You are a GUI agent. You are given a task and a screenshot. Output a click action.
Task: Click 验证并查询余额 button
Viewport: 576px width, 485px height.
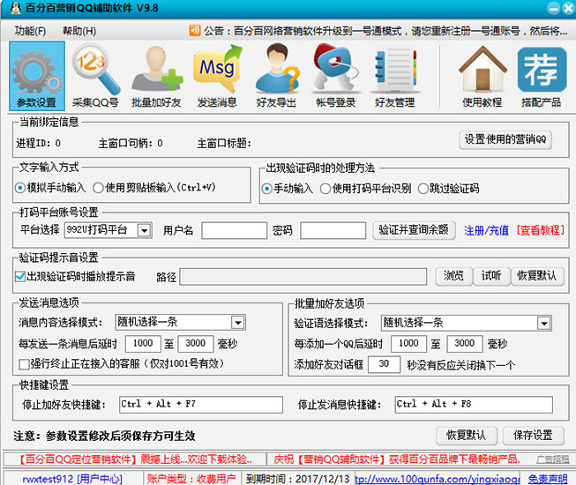click(x=414, y=230)
